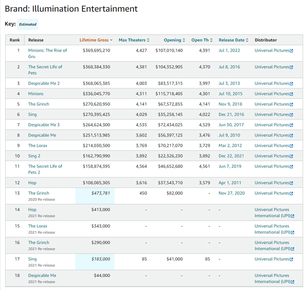The image size is (307, 290).
Task: Click the Jul 9, 2010 release date
Action: (x=229, y=135)
